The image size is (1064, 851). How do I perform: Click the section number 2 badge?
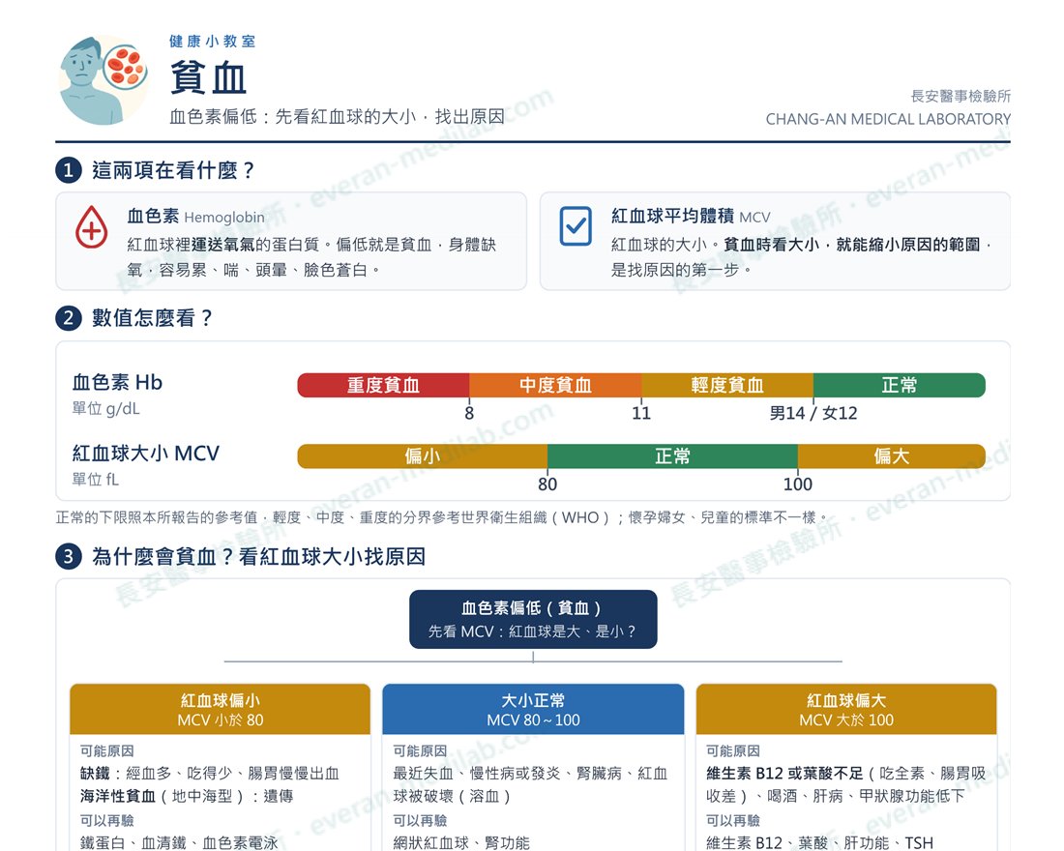(69, 317)
